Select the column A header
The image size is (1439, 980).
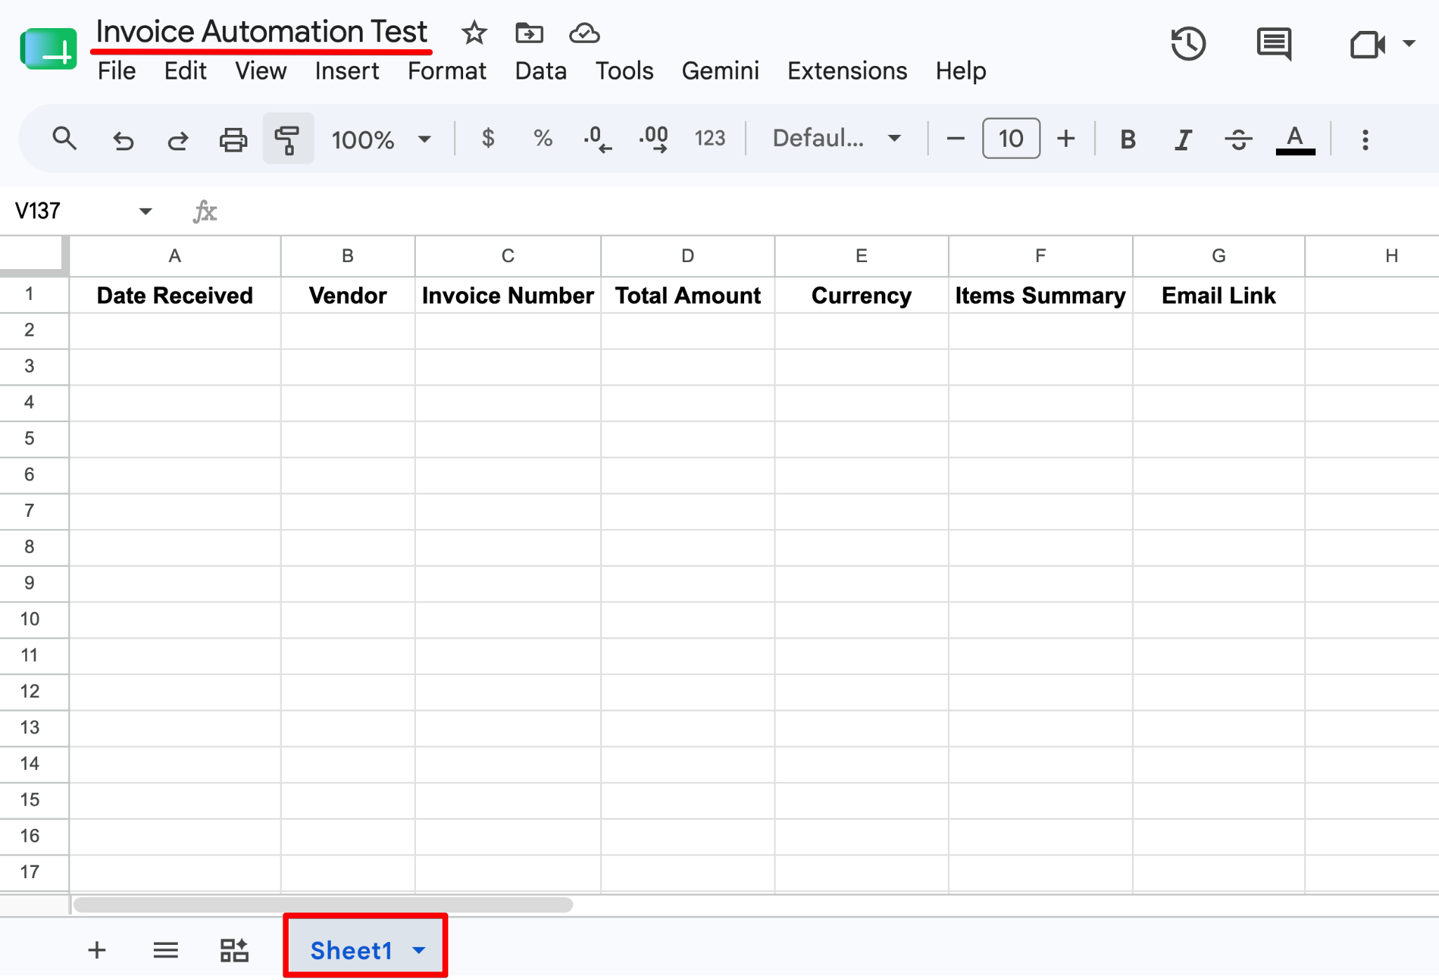(x=175, y=256)
